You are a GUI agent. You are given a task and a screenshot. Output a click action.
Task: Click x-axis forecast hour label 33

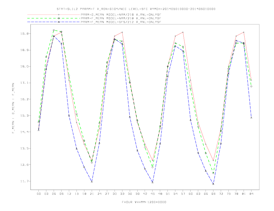122,194
